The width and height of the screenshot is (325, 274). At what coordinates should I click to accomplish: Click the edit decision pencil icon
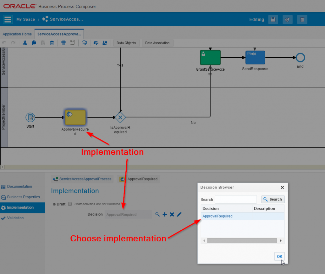(179, 214)
